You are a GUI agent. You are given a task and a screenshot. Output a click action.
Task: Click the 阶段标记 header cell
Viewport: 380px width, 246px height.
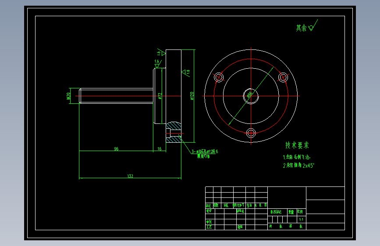pos(276,212)
